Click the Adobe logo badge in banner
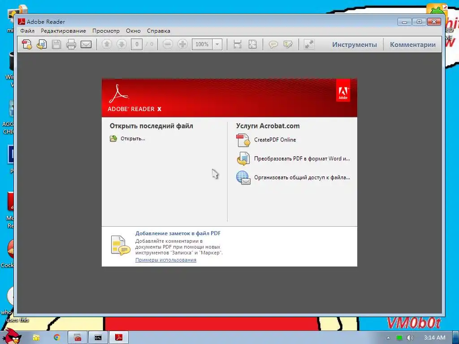Screen dimensions: 459x344 point(343,90)
